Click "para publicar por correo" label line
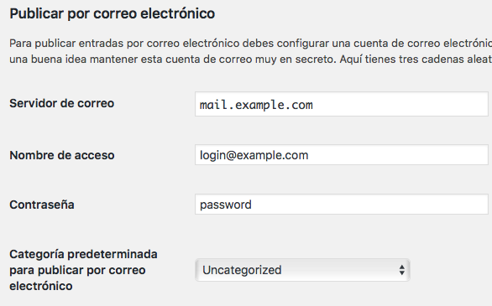The height and width of the screenshot is (306, 492). [x=77, y=270]
